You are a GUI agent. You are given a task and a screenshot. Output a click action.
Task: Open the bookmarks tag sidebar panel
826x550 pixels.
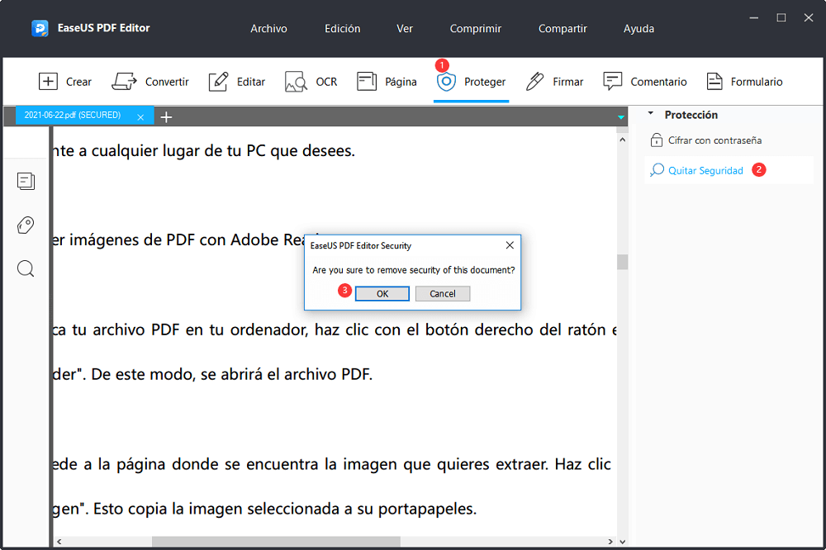tap(26, 225)
